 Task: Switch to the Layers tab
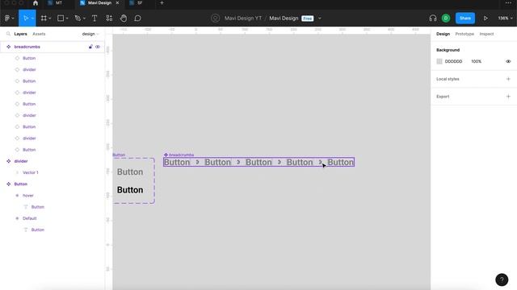[x=20, y=34]
